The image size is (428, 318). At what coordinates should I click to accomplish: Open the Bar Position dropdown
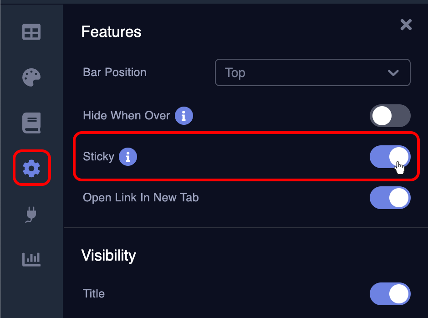pos(313,72)
